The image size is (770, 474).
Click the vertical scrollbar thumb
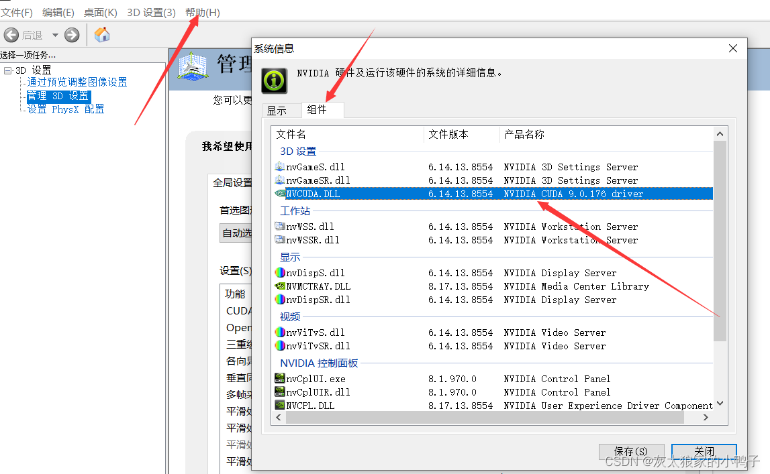tap(720, 240)
